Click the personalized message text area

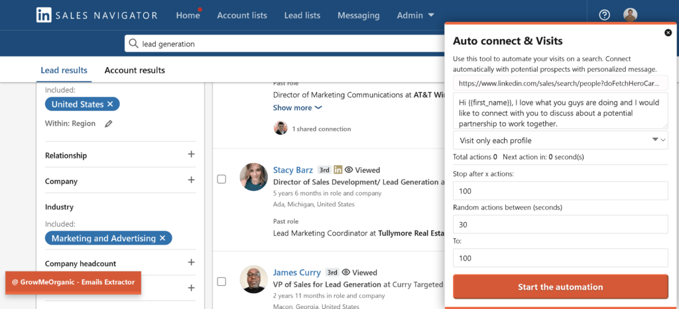tap(561, 110)
